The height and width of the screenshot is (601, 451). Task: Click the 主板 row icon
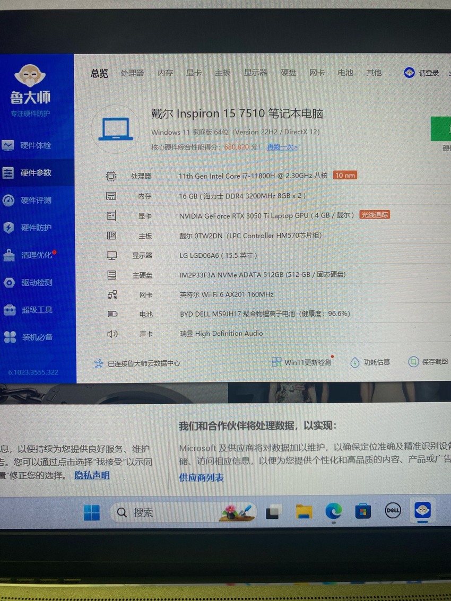click(x=111, y=236)
